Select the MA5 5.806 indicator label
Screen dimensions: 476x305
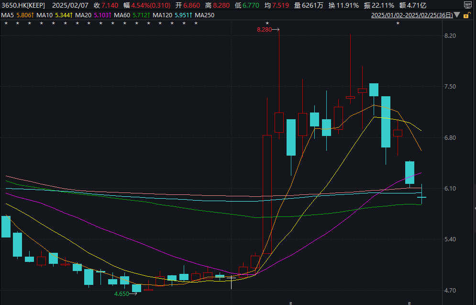coord(18,15)
